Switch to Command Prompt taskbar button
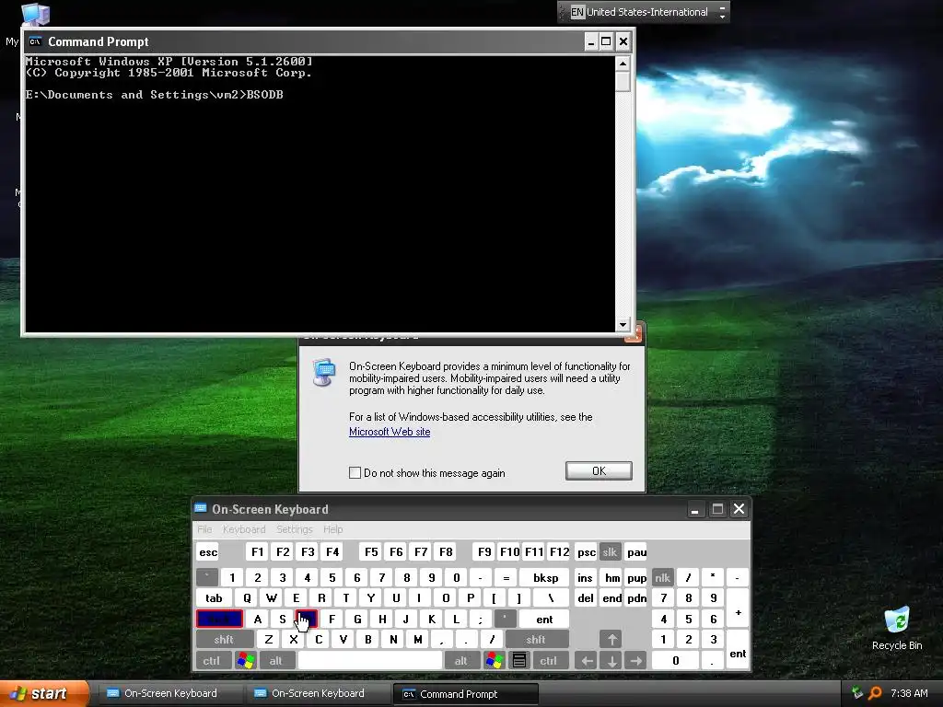Image resolution: width=943 pixels, height=707 pixels. (465, 694)
